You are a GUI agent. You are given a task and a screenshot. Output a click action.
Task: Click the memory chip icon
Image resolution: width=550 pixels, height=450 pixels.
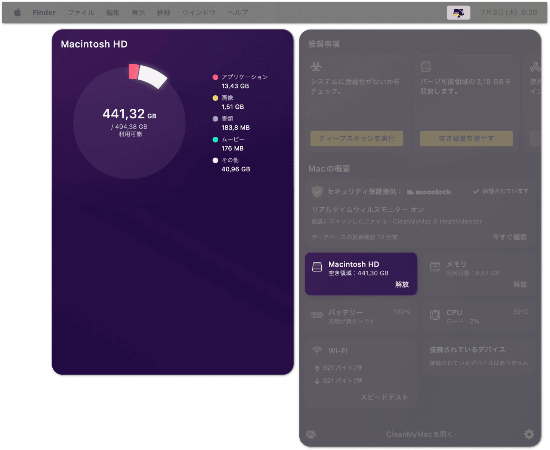[435, 267]
